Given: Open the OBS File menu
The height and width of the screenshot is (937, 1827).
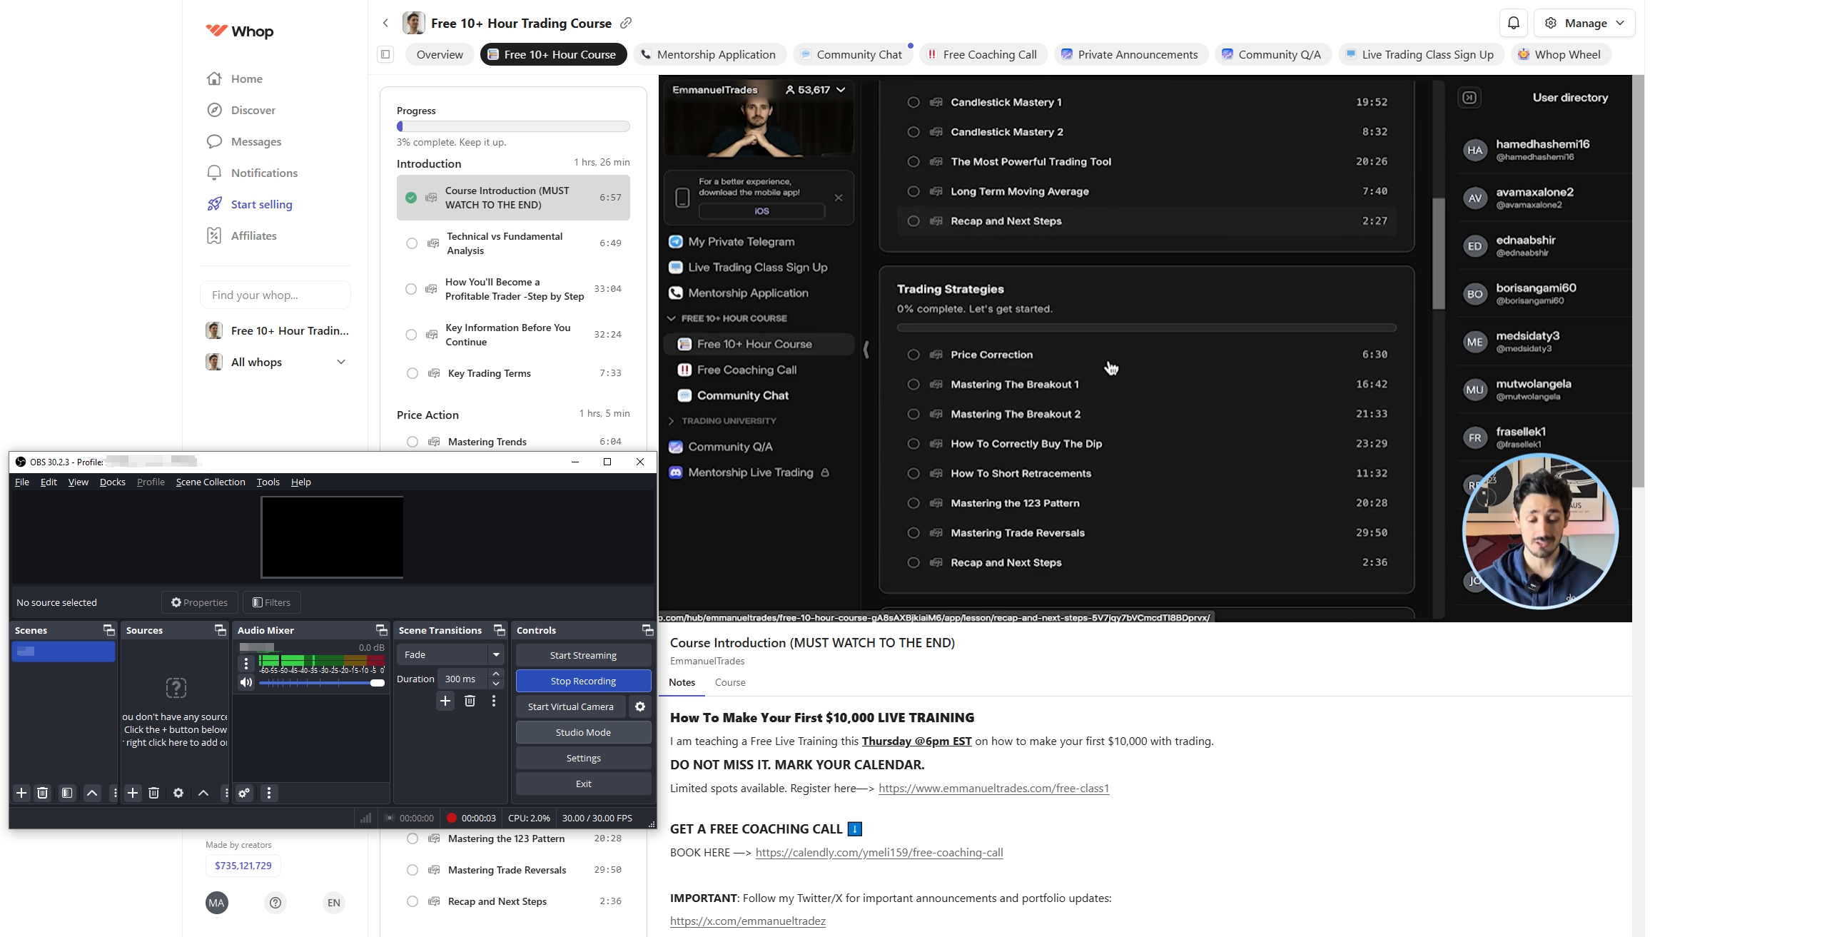Looking at the screenshot, I should click(x=22, y=482).
